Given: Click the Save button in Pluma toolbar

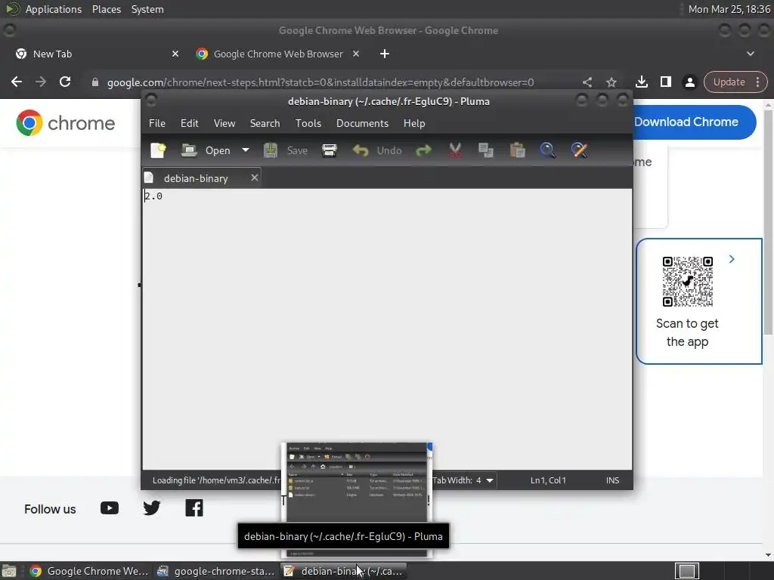Looking at the screenshot, I should tap(286, 150).
